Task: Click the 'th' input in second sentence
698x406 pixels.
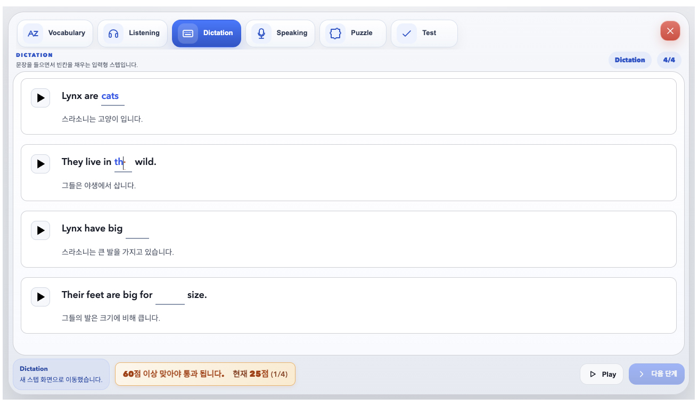Action: point(123,163)
